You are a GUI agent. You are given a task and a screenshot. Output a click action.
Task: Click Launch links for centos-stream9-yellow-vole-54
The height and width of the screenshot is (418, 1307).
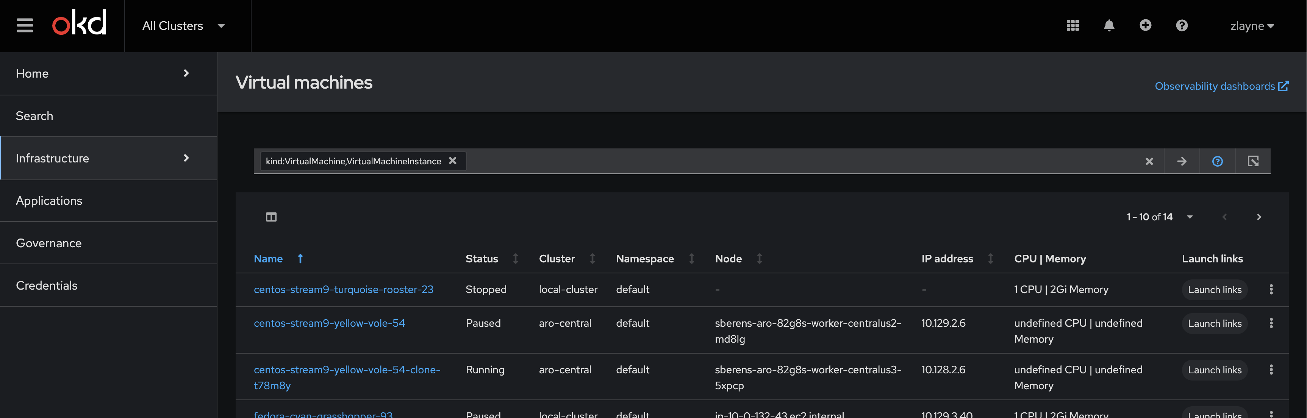click(x=1214, y=324)
